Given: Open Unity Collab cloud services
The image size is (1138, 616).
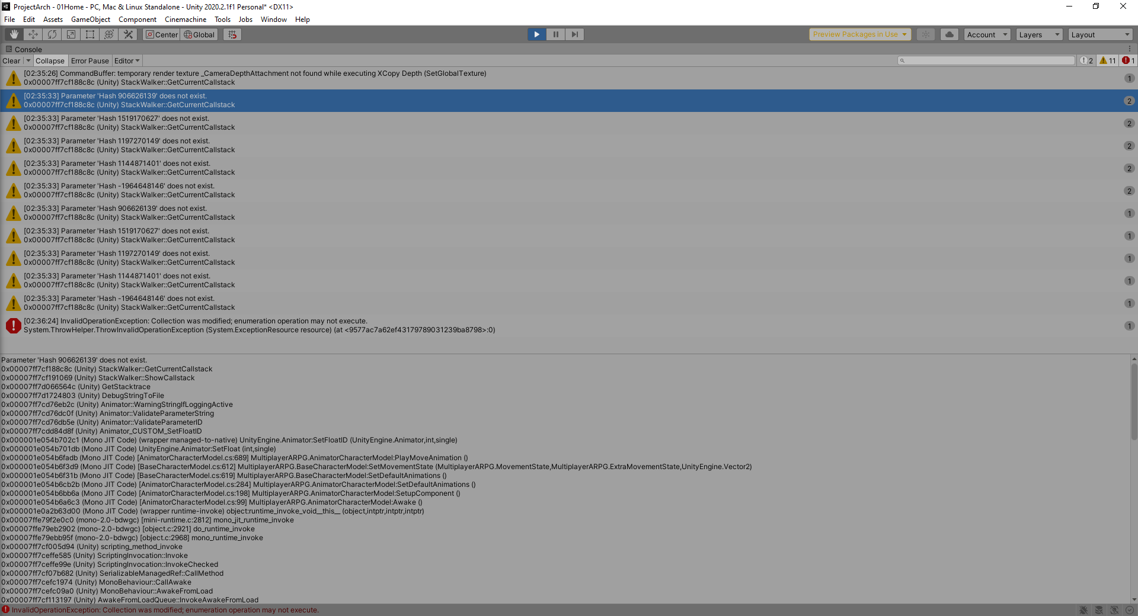Looking at the screenshot, I should point(949,34).
